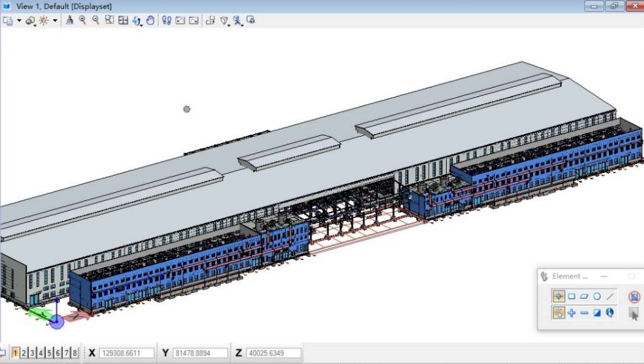This screenshot has width=644, height=364.
Task: Select the Add selection mode plus icon
Action: point(572,313)
